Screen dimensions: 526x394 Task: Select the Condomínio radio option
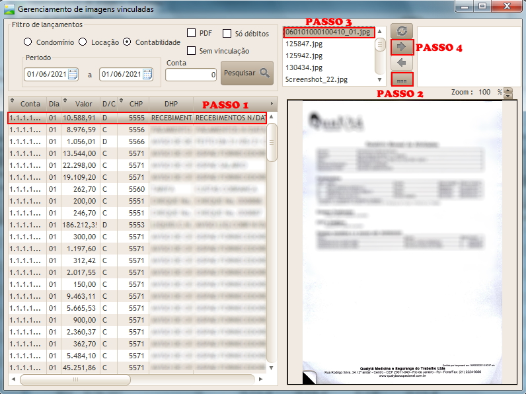coord(28,42)
